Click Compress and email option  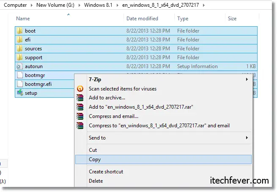[113, 116]
